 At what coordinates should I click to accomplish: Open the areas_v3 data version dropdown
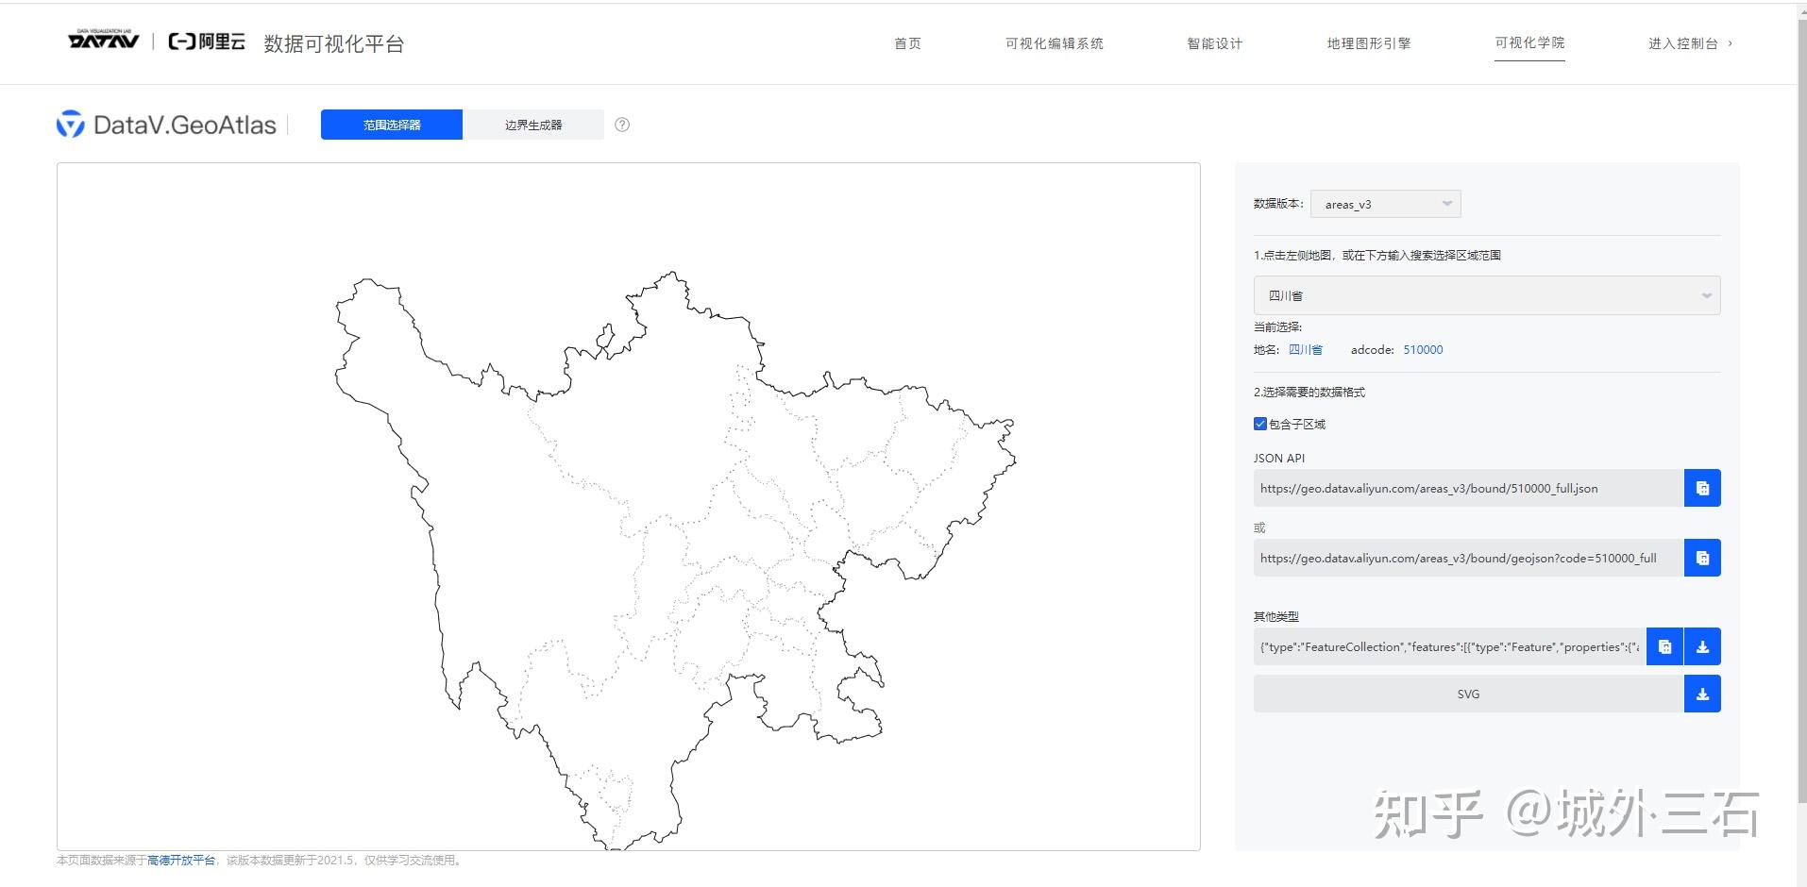(1386, 204)
